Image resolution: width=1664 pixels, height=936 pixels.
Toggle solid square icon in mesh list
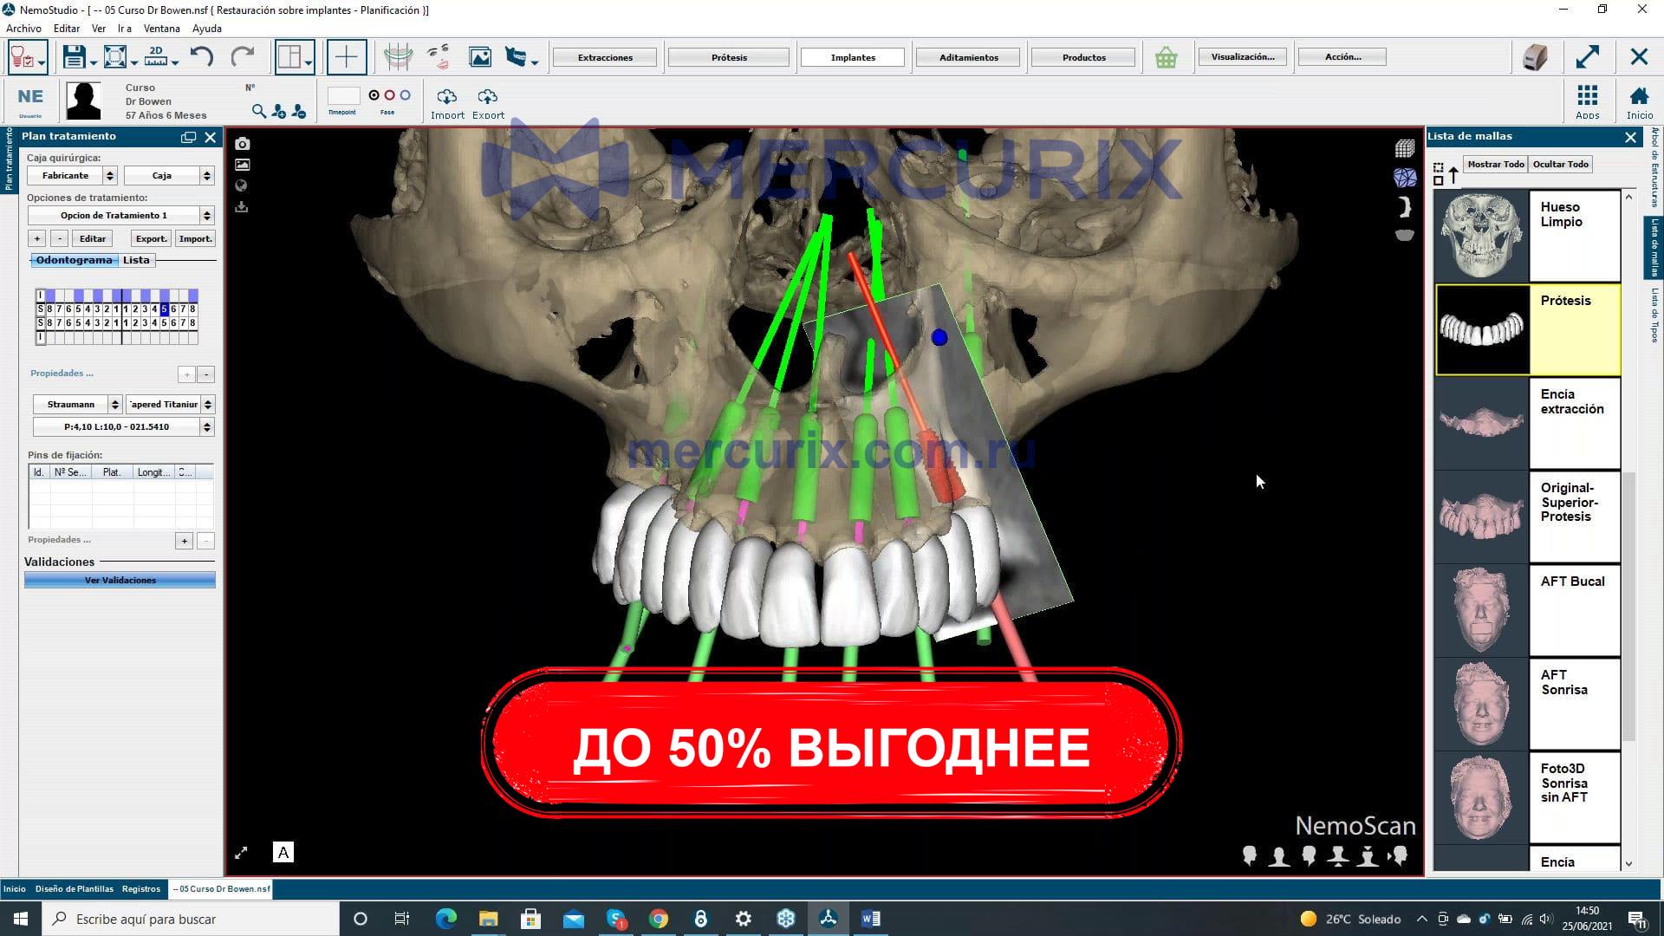pyautogui.click(x=1439, y=180)
